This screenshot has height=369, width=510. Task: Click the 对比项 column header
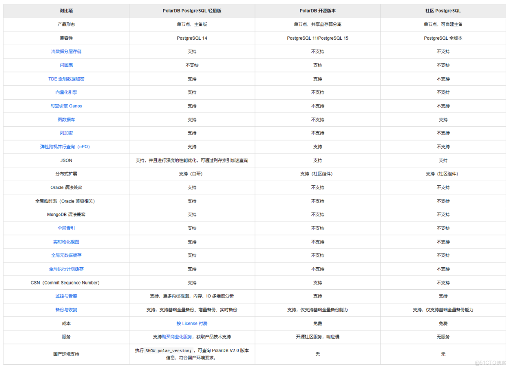[66, 11]
